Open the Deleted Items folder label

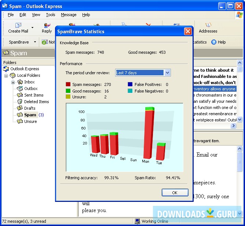(37, 102)
